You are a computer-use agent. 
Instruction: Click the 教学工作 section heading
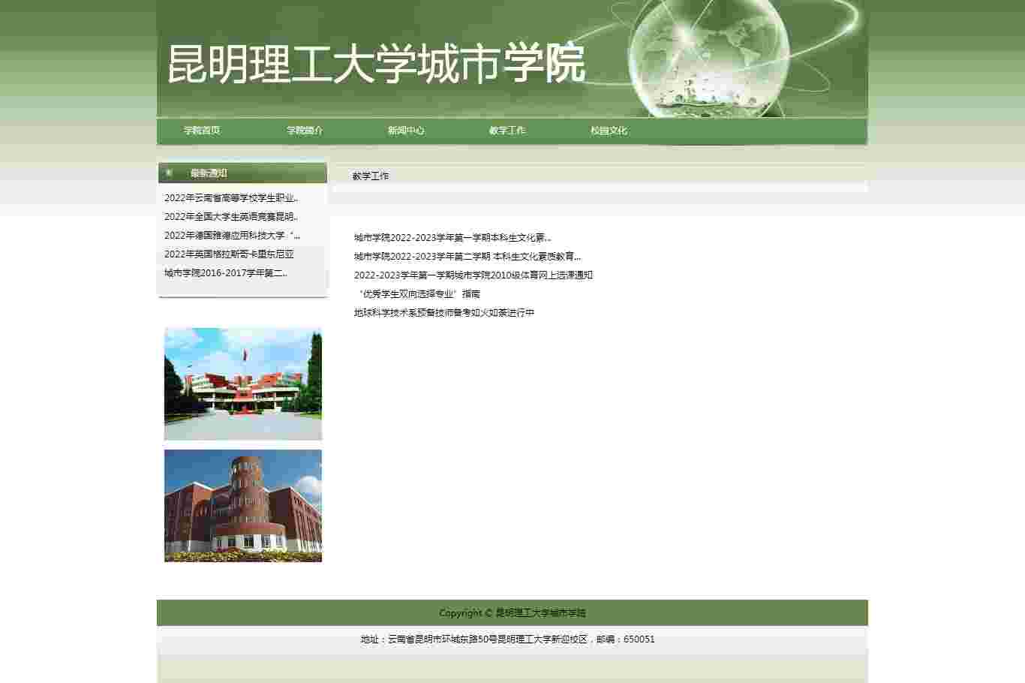(371, 176)
